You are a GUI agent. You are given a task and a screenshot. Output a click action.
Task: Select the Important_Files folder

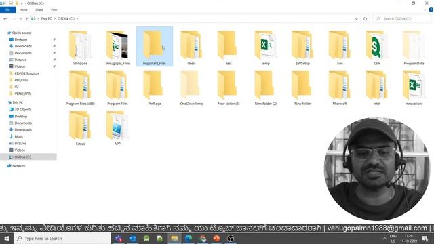pyautogui.click(x=155, y=47)
